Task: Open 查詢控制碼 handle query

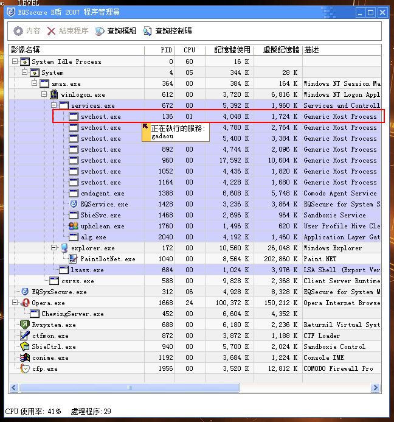Action: [x=167, y=31]
